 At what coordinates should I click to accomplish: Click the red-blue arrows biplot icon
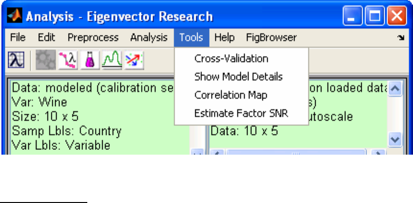coord(134,60)
